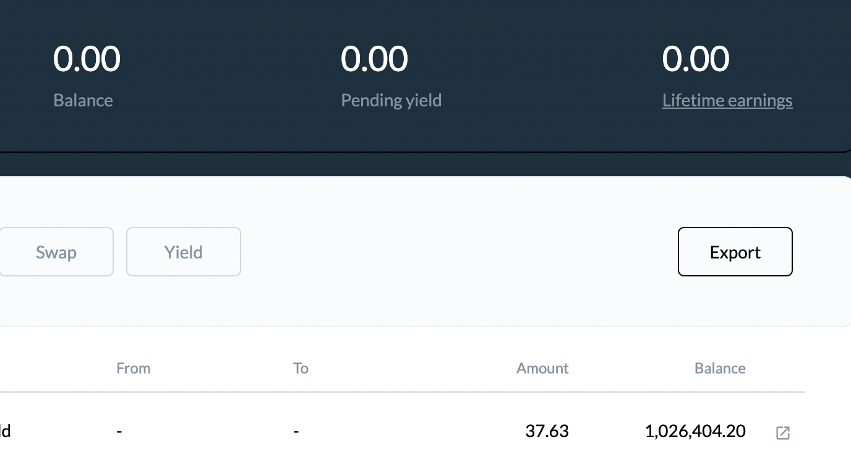The width and height of the screenshot is (851, 465).
Task: Open the external link icon for the yield transaction
Action: tap(782, 432)
